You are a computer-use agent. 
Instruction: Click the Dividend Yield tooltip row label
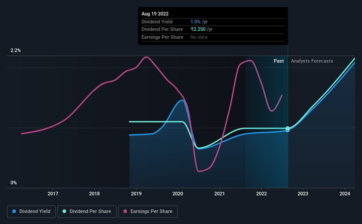(x=157, y=22)
